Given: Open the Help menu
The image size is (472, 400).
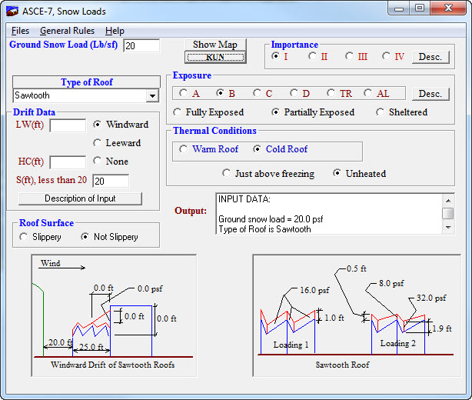Looking at the screenshot, I should [x=115, y=31].
